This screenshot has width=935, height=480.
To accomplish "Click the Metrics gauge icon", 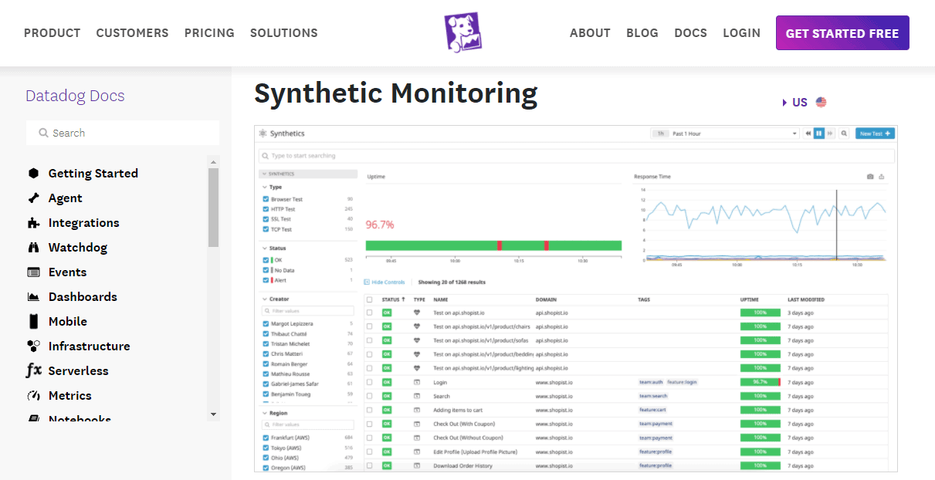I will pos(33,396).
